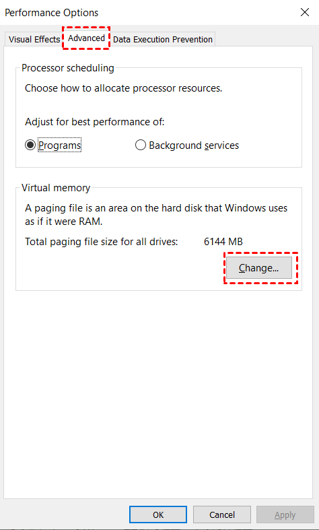Click the Virtual memory group label
319x530 pixels.
point(56,188)
